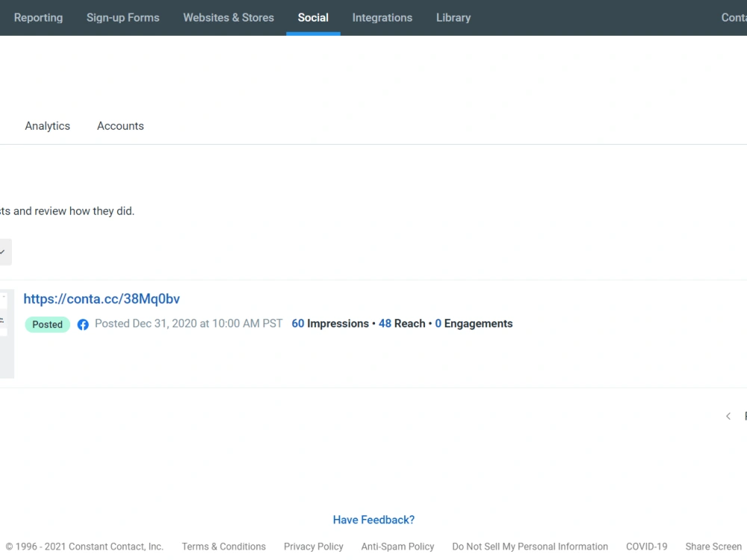The height and width of the screenshot is (560, 747).
Task: Open the Library tab
Action: click(453, 18)
